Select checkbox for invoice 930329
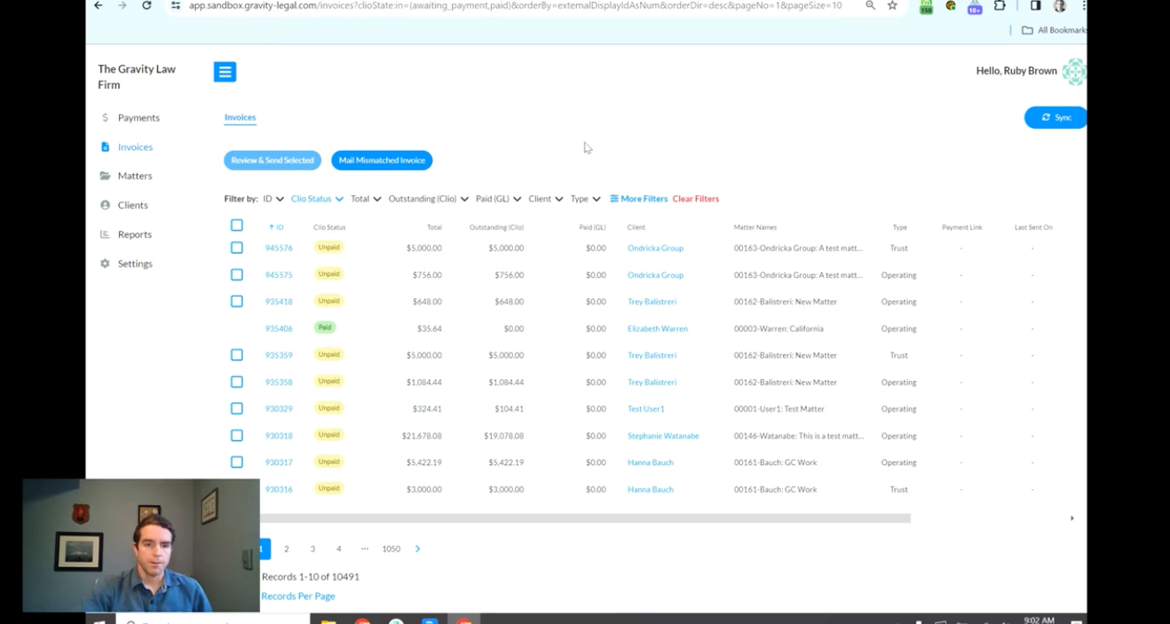 (237, 408)
